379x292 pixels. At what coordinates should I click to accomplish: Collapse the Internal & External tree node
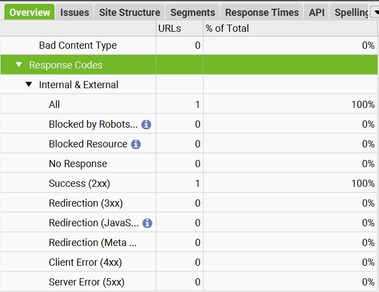click(x=29, y=85)
